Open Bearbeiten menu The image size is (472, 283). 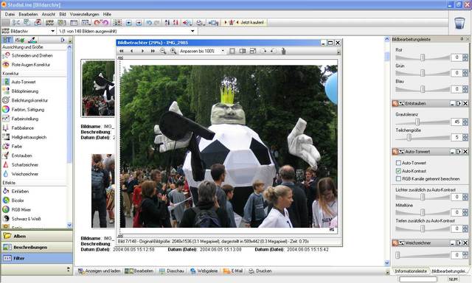pyautogui.click(x=28, y=14)
